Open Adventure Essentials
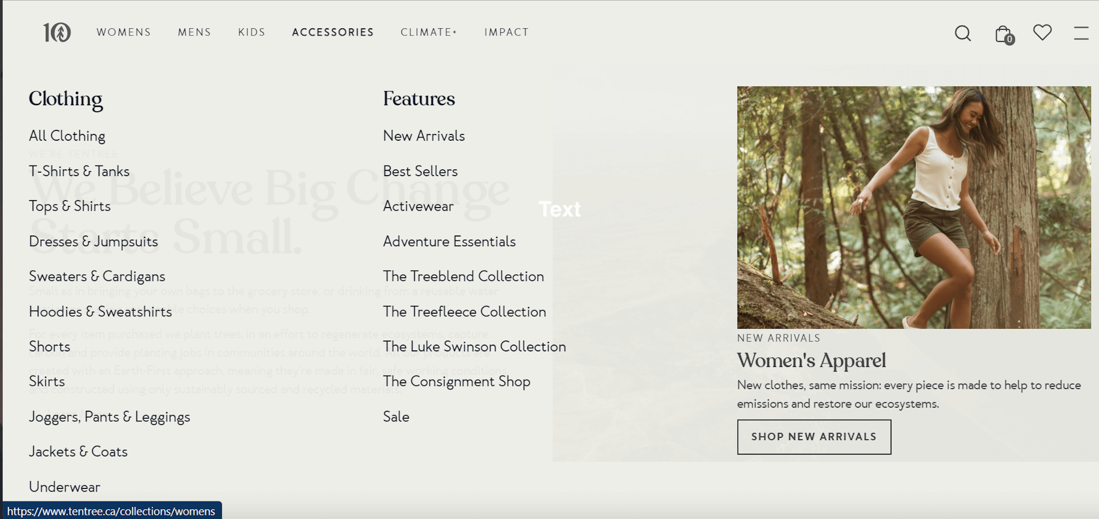Image resolution: width=1099 pixels, height=519 pixels. pos(449,242)
